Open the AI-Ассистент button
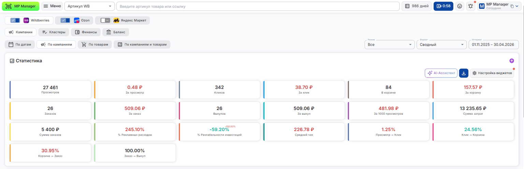This screenshot has height=169, width=524. coord(441,73)
